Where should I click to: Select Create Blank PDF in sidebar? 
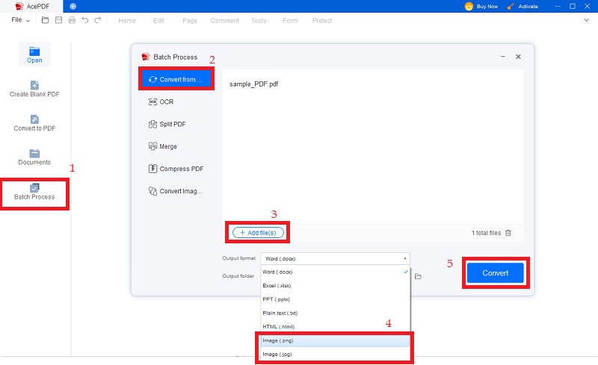click(34, 89)
